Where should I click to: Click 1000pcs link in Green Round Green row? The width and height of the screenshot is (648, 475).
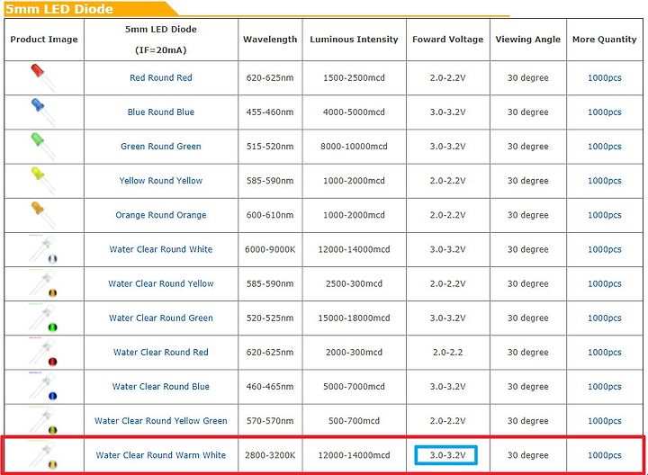pos(604,147)
